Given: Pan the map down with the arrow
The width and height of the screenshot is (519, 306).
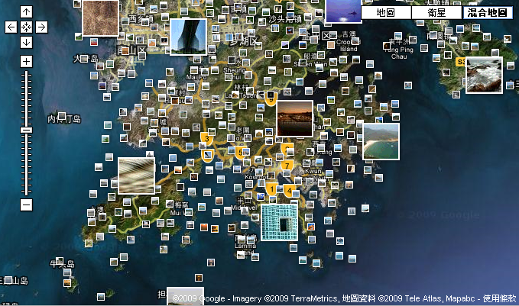Looking at the screenshot, I should click(x=27, y=41).
